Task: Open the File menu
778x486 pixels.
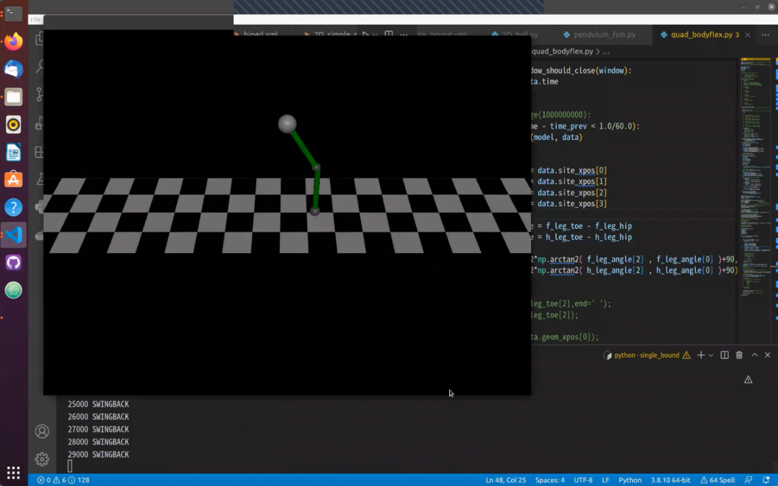Action: (x=36, y=19)
